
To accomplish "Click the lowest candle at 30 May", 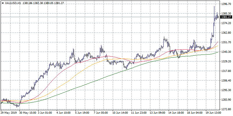I will [x=19, y=106].
